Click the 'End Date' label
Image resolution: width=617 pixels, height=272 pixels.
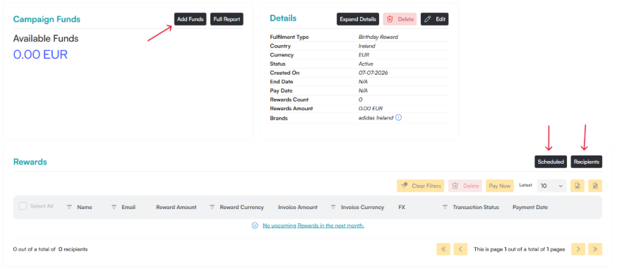pyautogui.click(x=282, y=81)
